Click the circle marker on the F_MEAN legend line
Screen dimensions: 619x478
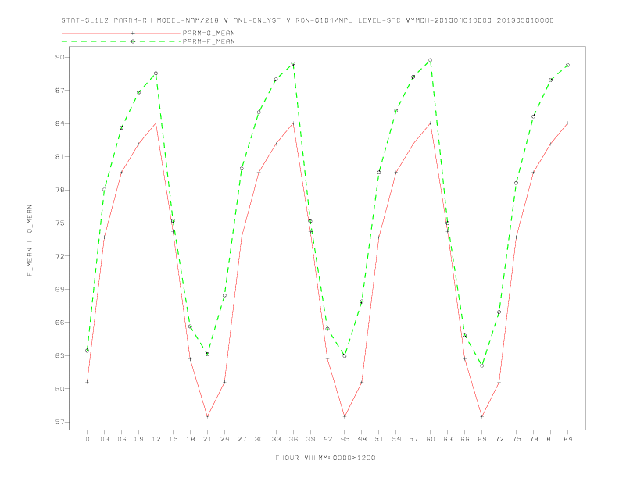click(x=133, y=41)
